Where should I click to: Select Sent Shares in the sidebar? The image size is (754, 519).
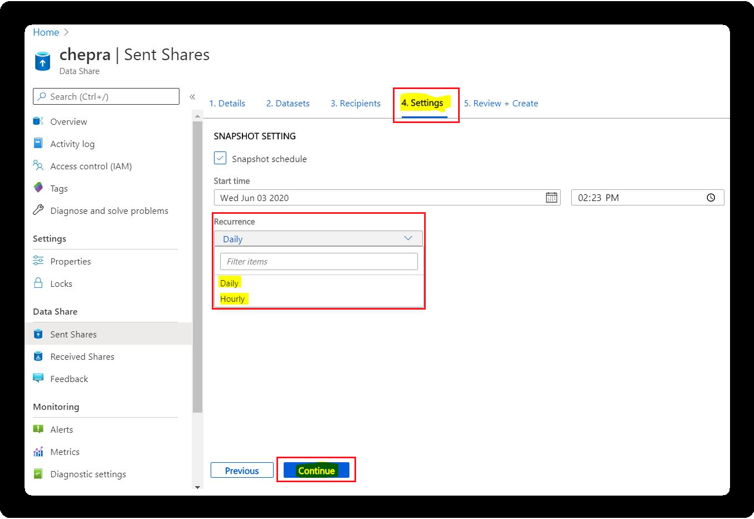point(108,334)
